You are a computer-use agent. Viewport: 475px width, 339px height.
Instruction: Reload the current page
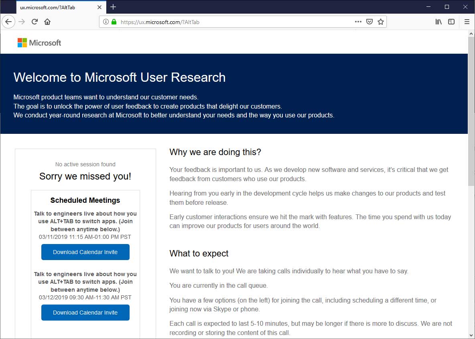click(35, 22)
